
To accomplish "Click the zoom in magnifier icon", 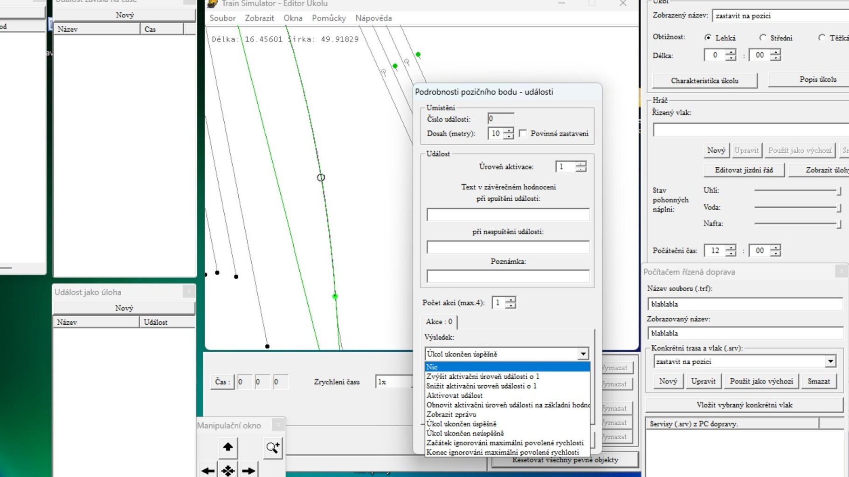I will [x=273, y=448].
